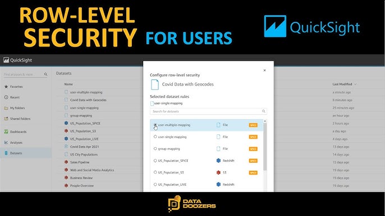This screenshot has width=385, height=216.
Task: Click the scroll-up arrow of dataset list
Action: 265,121
